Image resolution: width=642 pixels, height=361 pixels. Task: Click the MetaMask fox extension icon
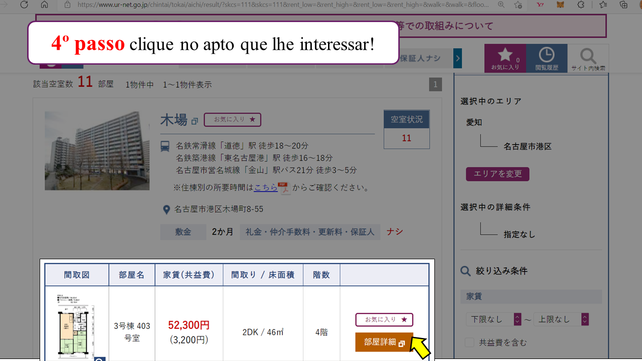pyautogui.click(x=560, y=5)
